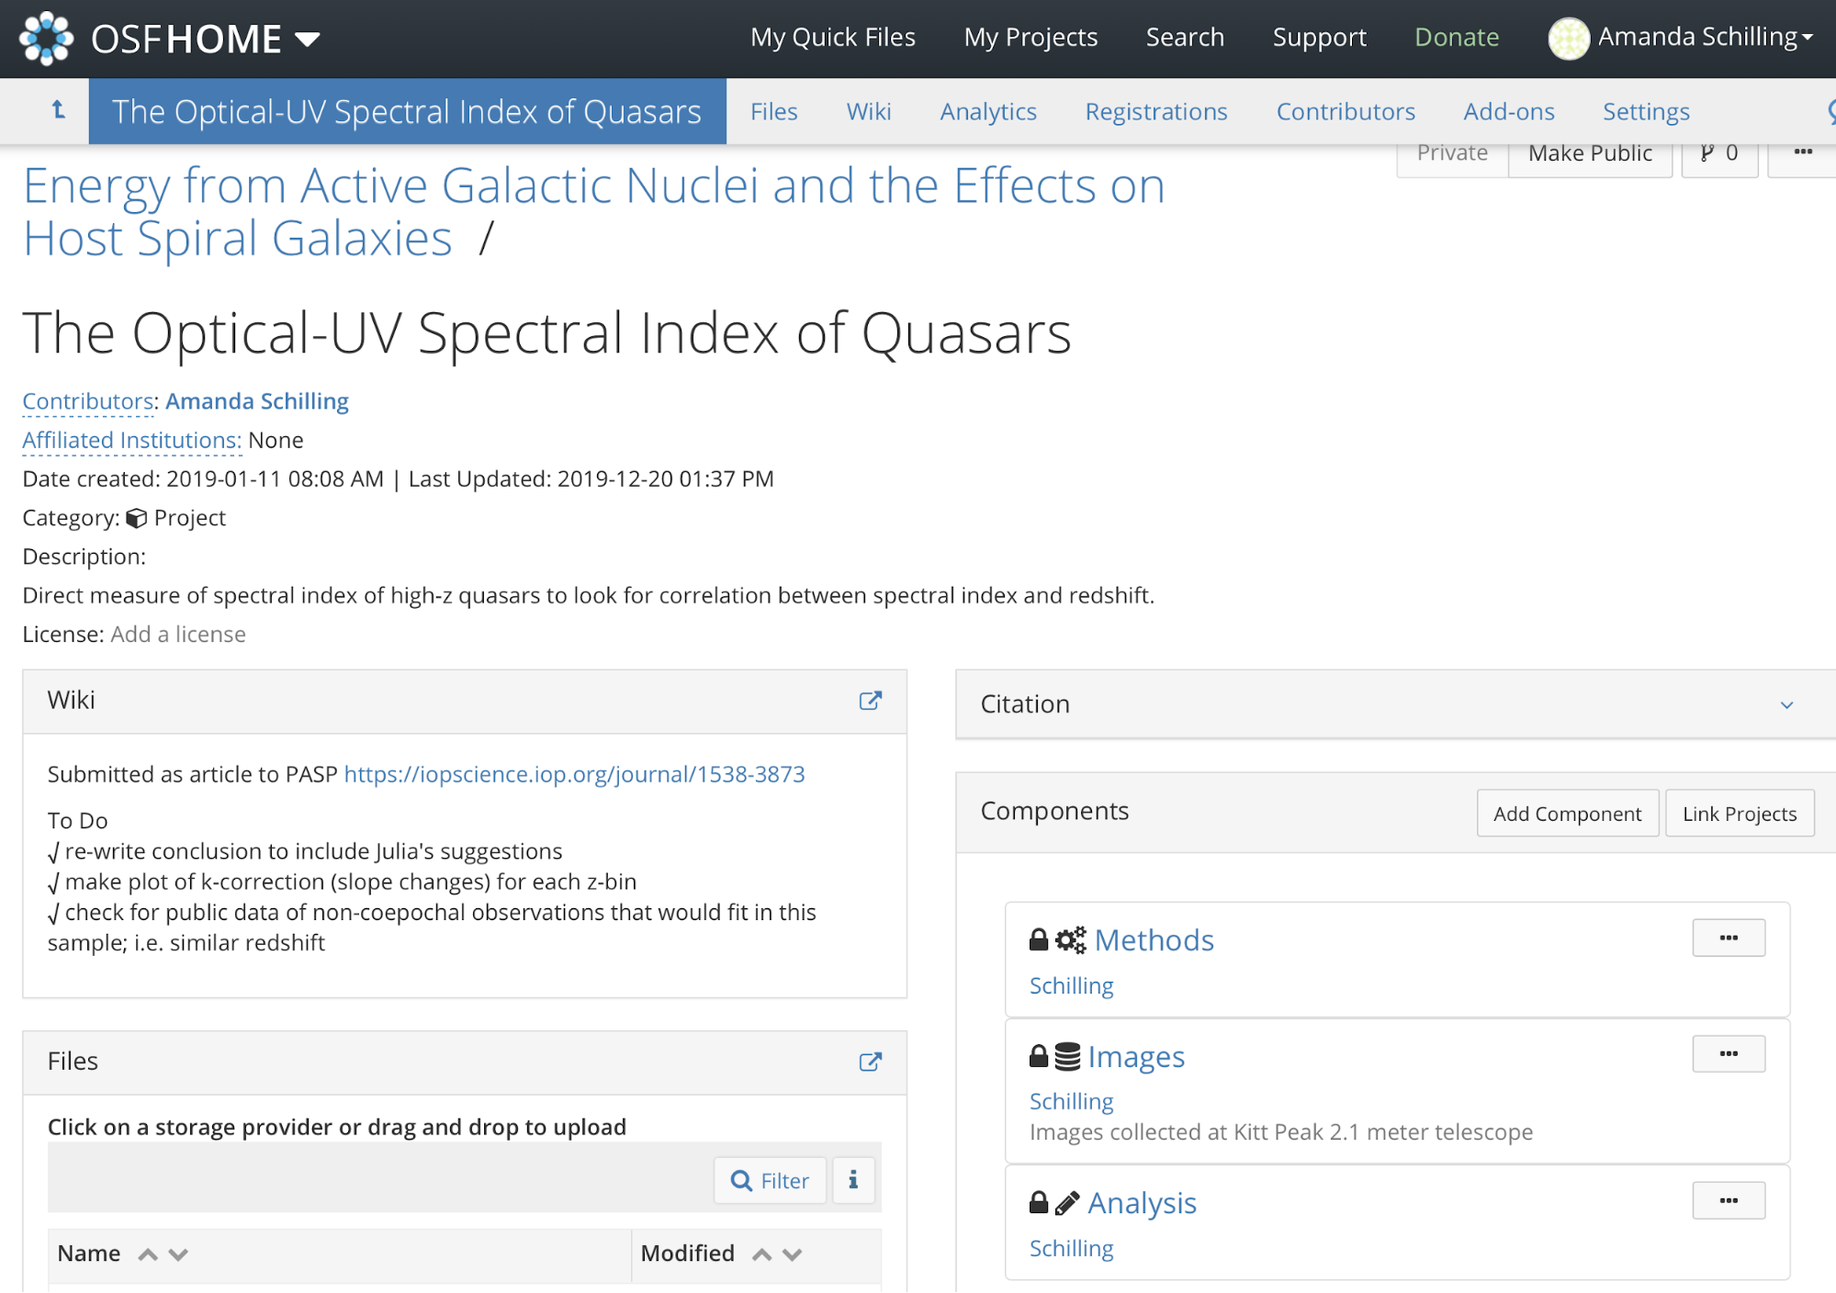Screen dimensions: 1836x1293
Task: Click the files info icon button
Action: [x=853, y=1180]
